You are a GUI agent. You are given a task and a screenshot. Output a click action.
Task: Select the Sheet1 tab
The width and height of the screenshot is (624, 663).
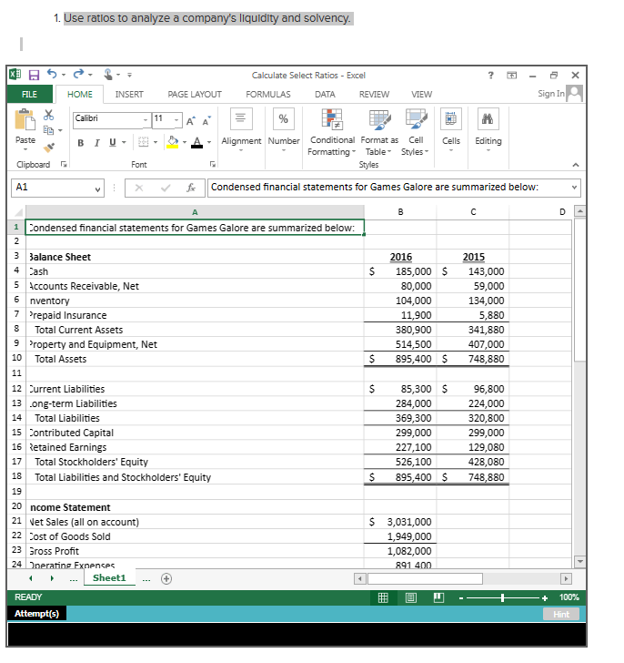pos(109,578)
